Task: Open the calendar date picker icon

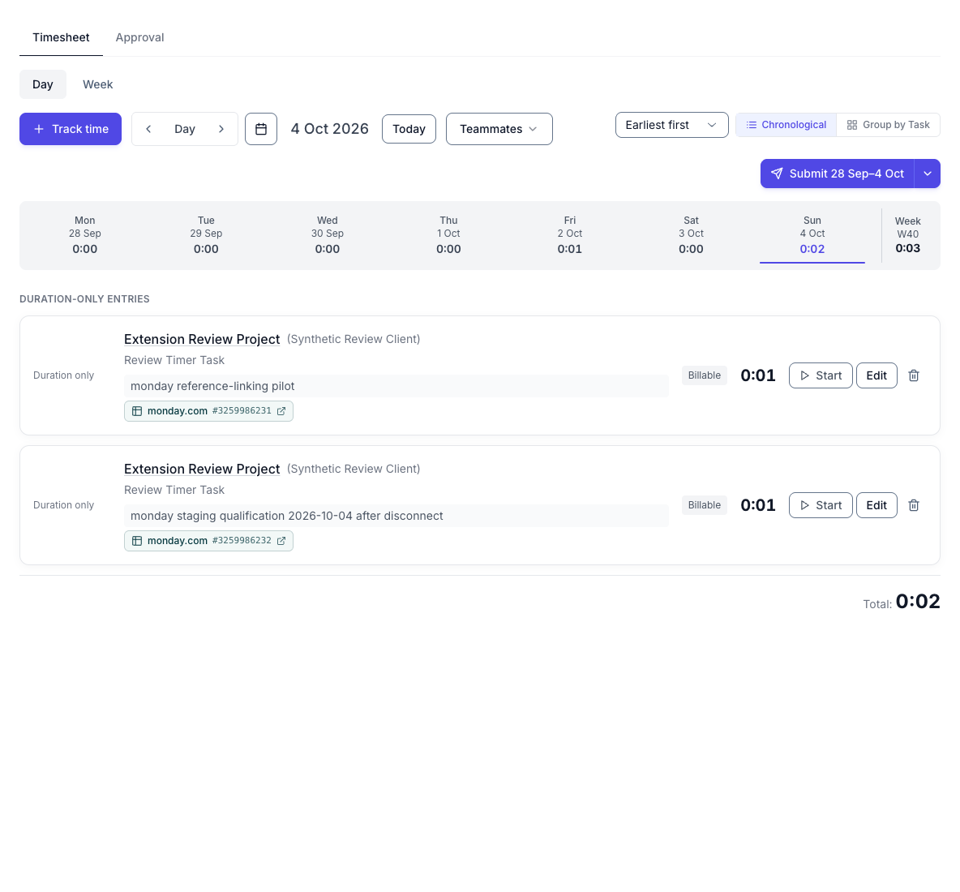Action: click(261, 129)
